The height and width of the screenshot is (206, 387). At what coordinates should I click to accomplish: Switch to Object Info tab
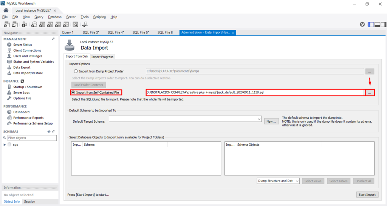[x=12, y=201]
